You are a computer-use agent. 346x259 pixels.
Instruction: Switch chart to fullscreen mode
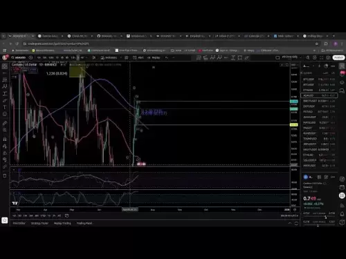321,57
